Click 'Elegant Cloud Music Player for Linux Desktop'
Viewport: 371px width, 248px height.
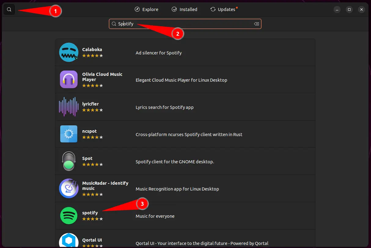(x=182, y=80)
